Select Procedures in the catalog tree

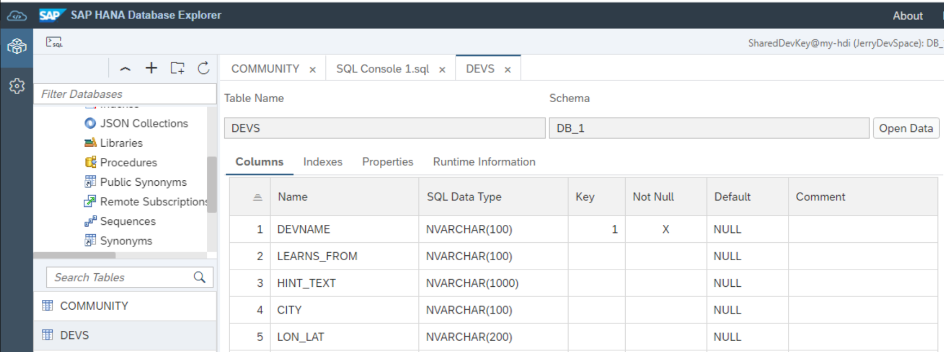click(x=128, y=162)
